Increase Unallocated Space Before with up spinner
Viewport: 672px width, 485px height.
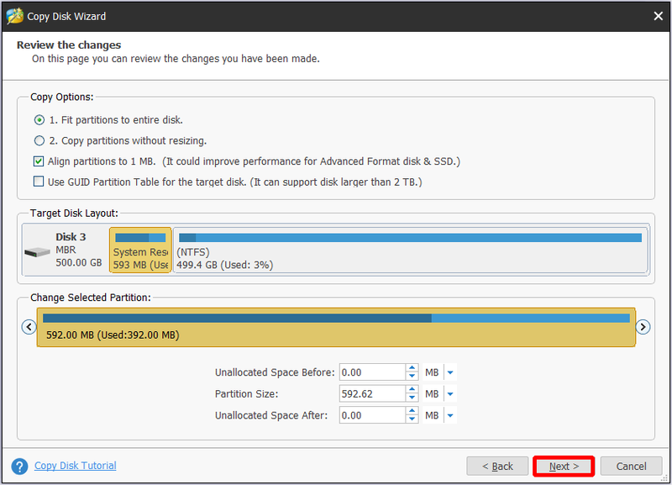[412, 368]
